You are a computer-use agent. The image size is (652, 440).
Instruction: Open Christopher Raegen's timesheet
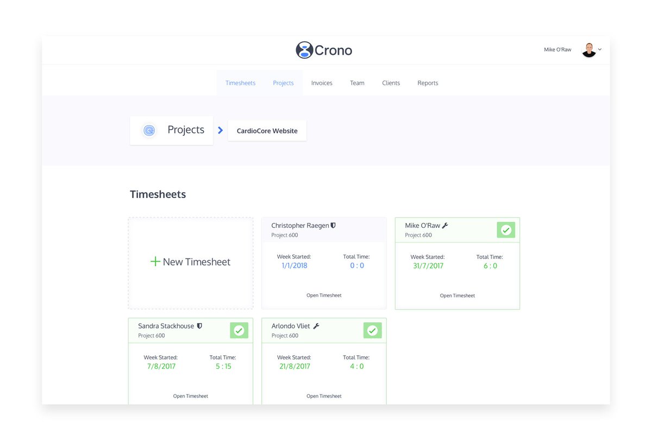[x=324, y=295]
